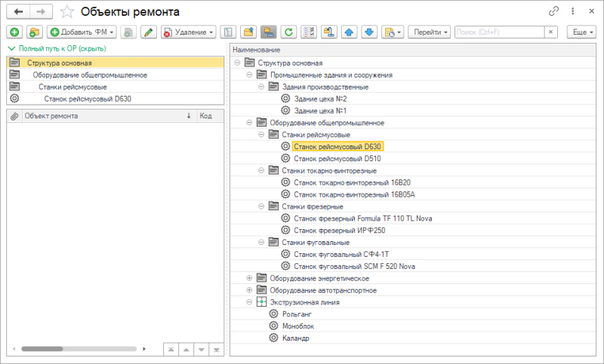The height and width of the screenshot is (364, 604).
Task: Collapse Станки рейсмусовые tree node
Action: click(261, 135)
